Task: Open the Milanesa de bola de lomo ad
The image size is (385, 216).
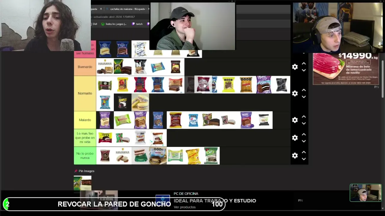Action: (x=346, y=69)
